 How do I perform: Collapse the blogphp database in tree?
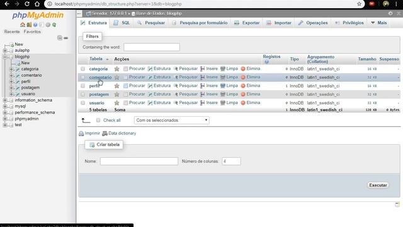click(x=5, y=57)
